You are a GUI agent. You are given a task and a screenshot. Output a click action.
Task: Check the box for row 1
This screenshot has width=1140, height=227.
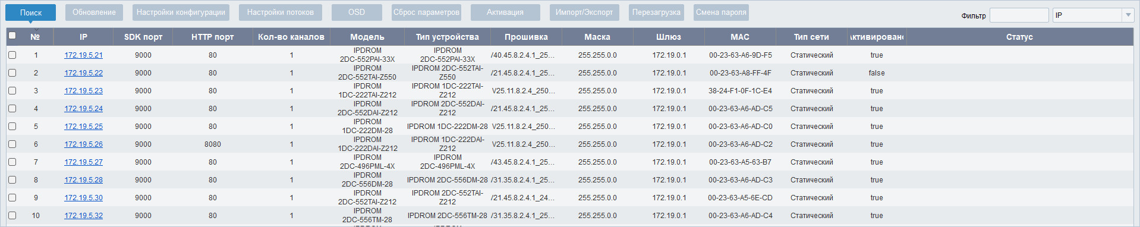12,55
